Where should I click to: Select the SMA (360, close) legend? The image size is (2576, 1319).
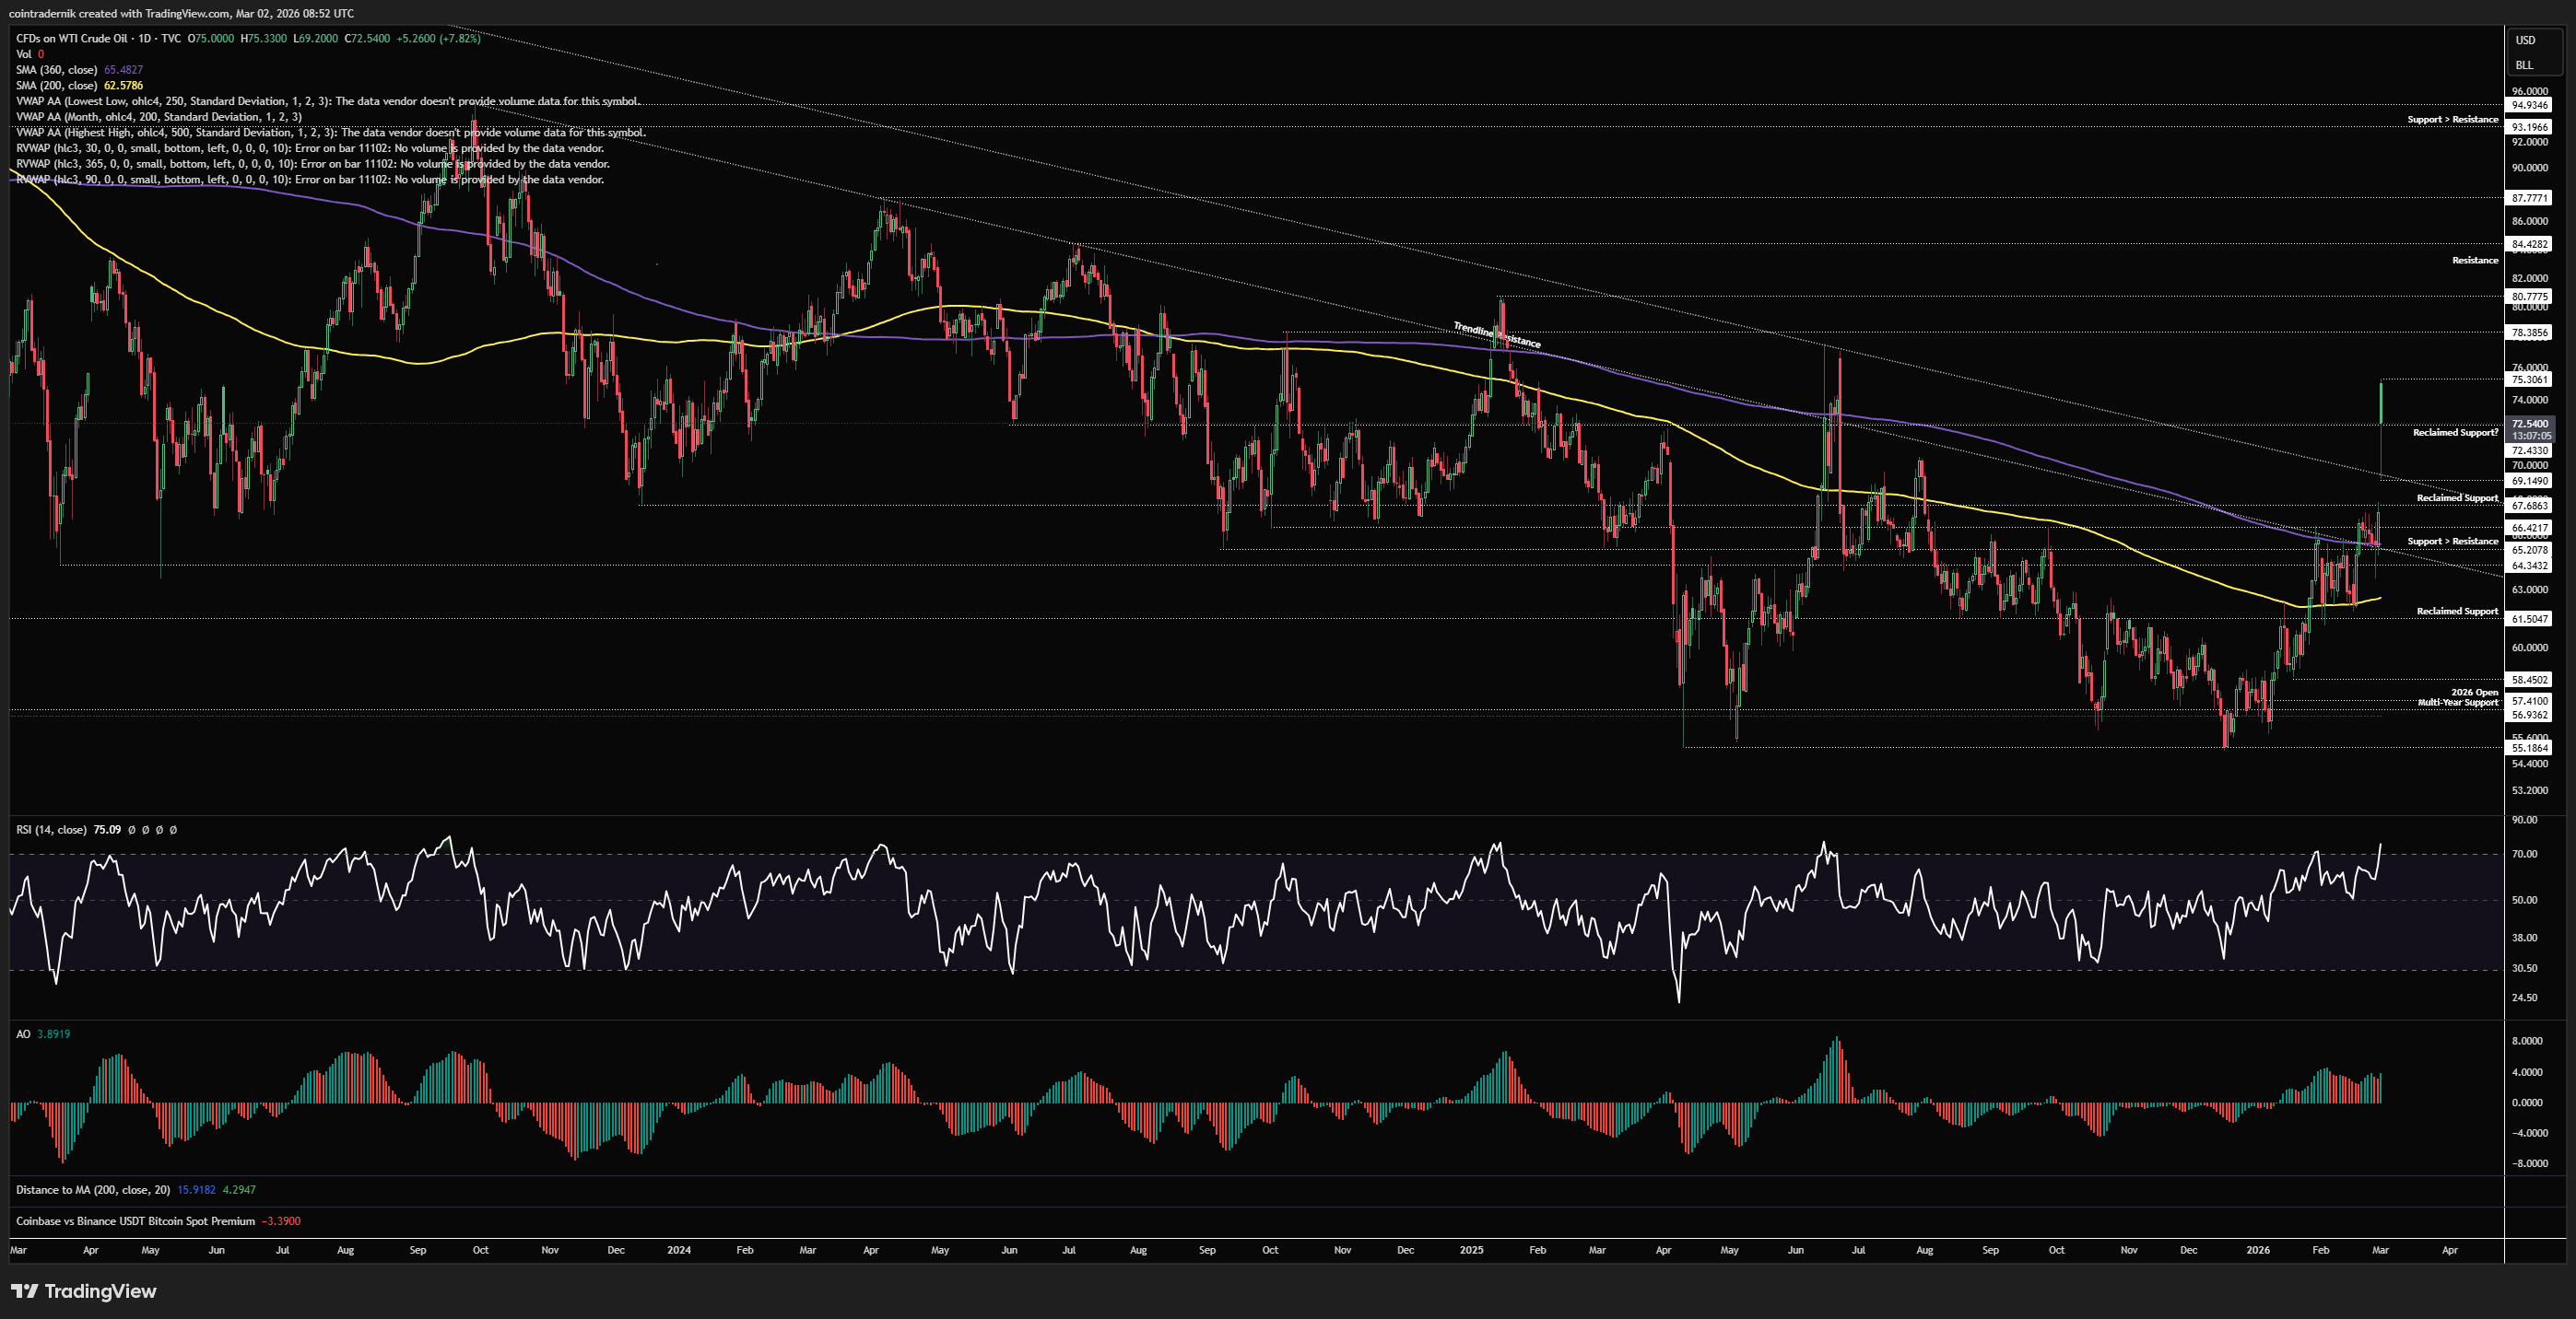(56, 70)
